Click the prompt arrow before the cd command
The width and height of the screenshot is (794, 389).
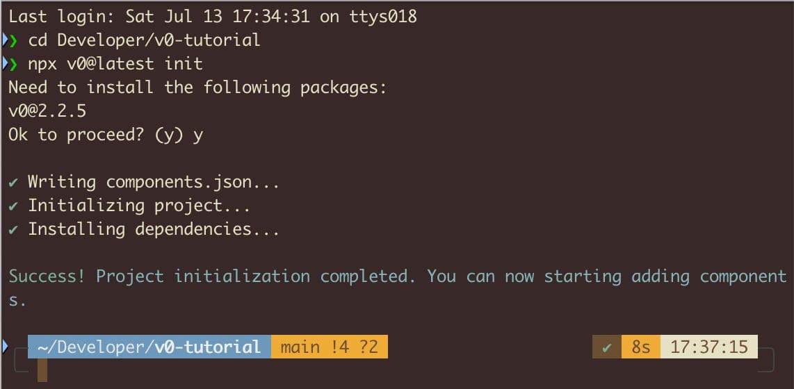tap(14, 40)
